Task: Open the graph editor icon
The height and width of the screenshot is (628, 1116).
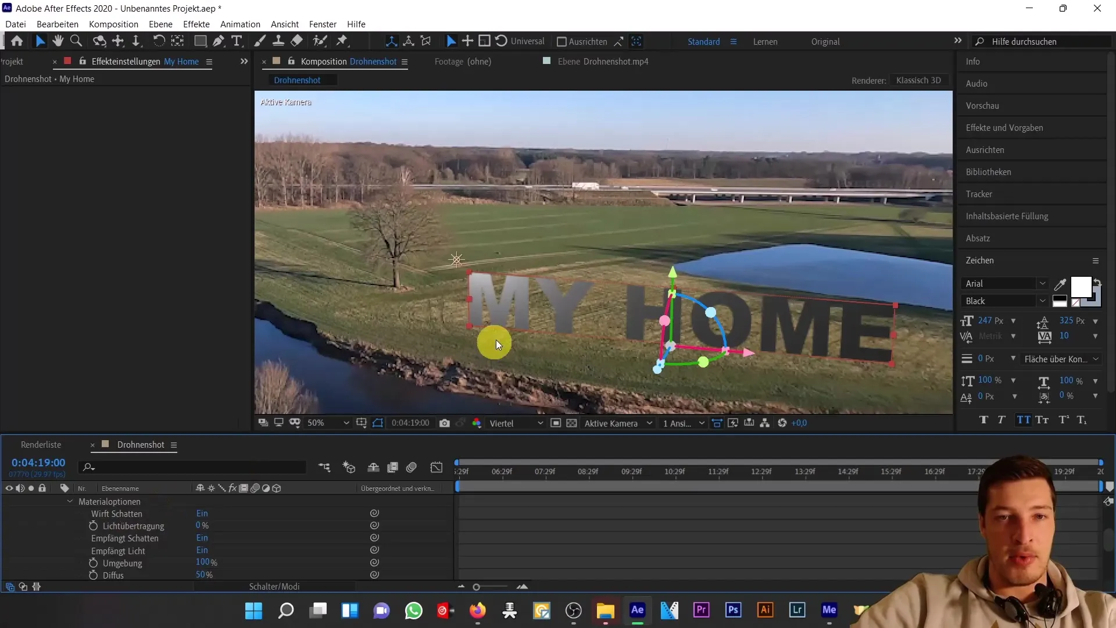Action: click(x=437, y=468)
